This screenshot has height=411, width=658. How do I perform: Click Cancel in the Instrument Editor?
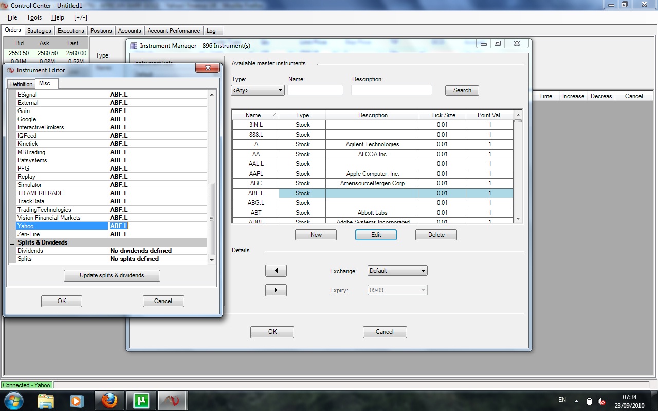(163, 301)
